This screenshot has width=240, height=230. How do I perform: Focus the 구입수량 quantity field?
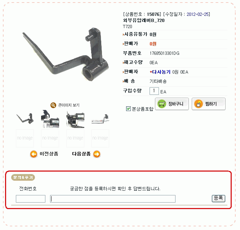(154, 91)
